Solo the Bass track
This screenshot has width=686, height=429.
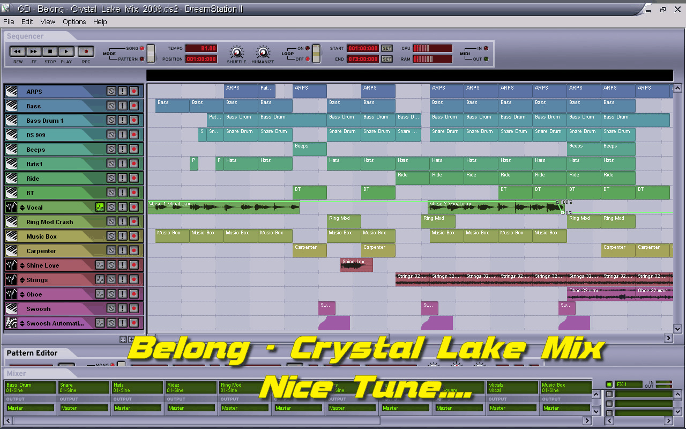[123, 106]
